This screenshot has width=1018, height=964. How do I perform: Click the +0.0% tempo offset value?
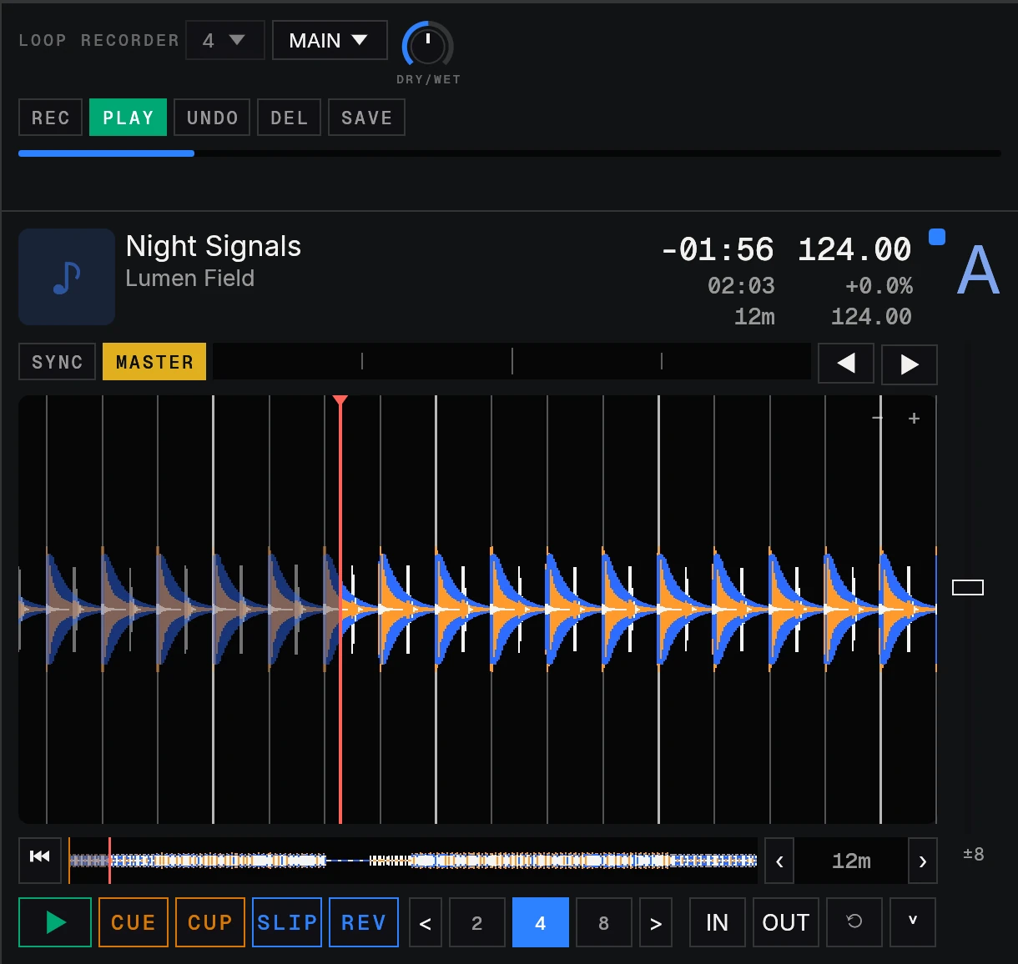click(x=879, y=286)
